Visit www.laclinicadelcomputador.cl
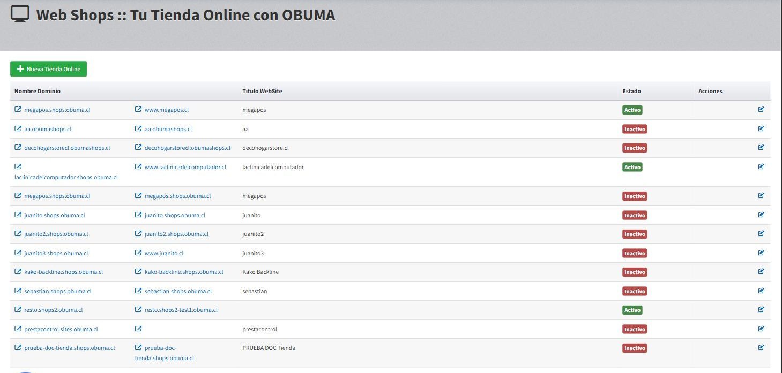This screenshot has width=782, height=373. pyautogui.click(x=185, y=167)
